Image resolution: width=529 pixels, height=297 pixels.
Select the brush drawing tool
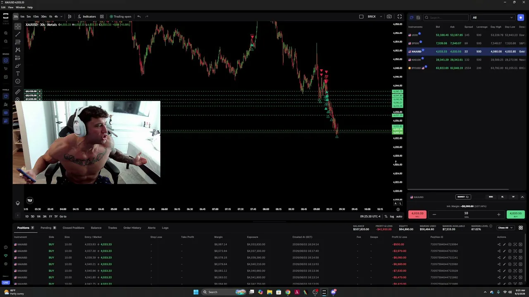tap(18, 66)
